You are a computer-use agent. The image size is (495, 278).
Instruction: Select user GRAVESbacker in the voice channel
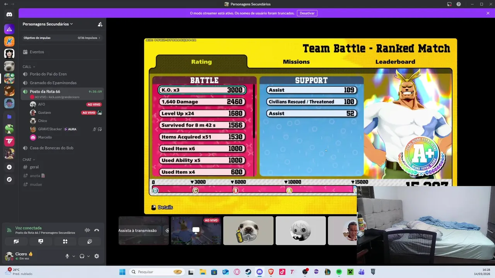[65, 129]
